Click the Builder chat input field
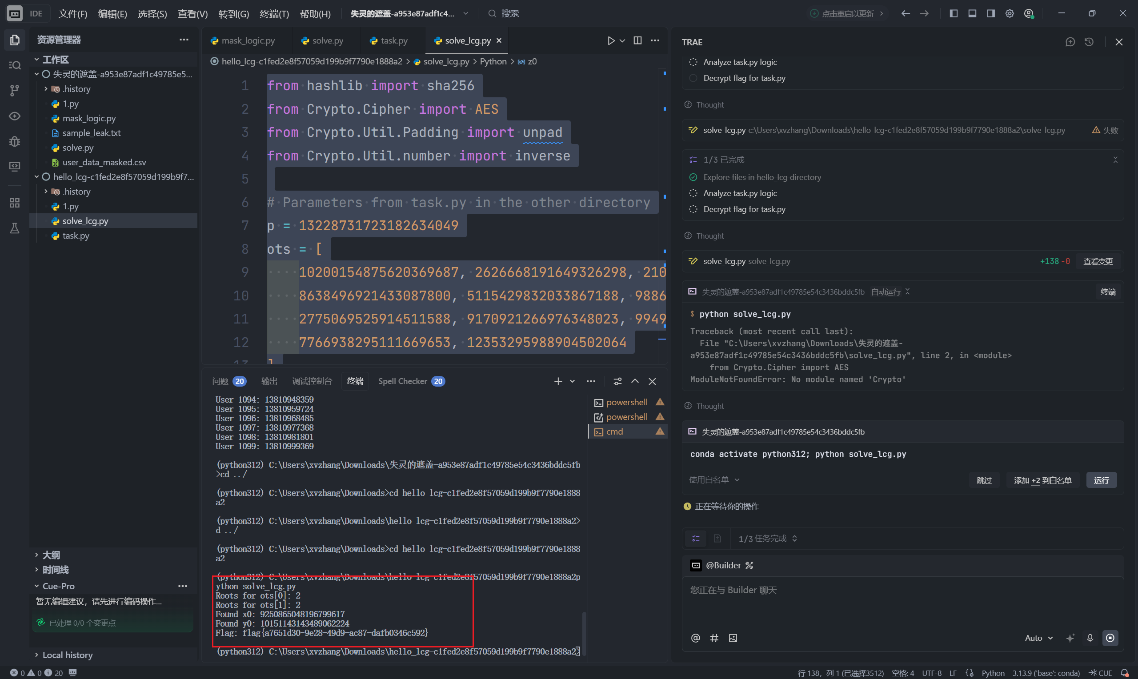 pyautogui.click(x=902, y=602)
